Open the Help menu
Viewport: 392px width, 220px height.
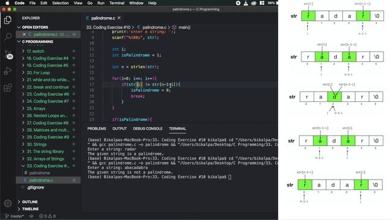click(x=153, y=3)
